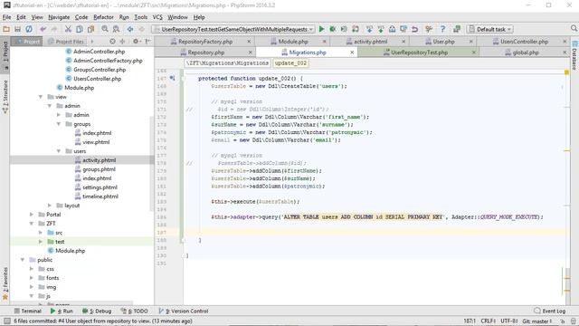Search everywhere using the top-right magnifier
The image size is (579, 326).
coord(574,28)
